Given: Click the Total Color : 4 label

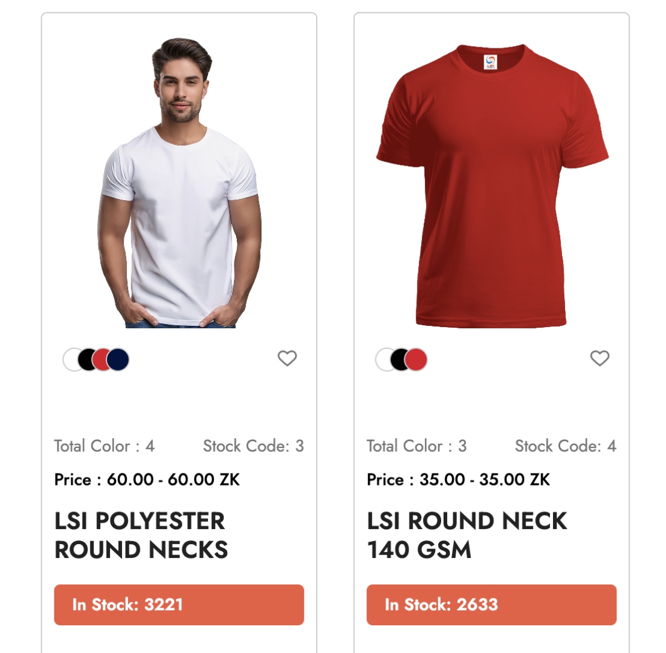Looking at the screenshot, I should coord(104,446).
